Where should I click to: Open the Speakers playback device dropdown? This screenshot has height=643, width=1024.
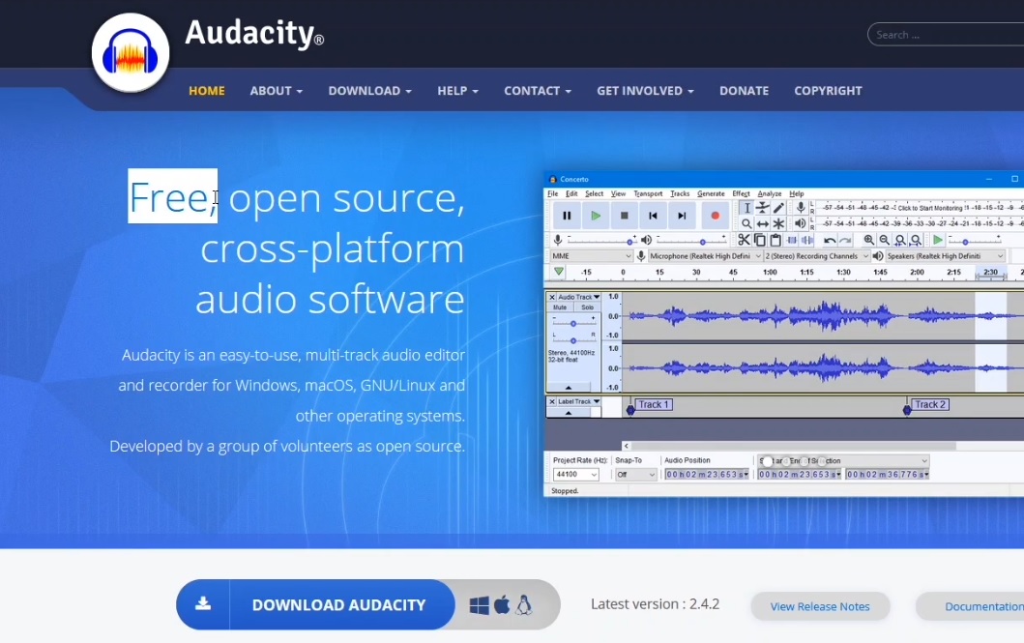coord(945,256)
